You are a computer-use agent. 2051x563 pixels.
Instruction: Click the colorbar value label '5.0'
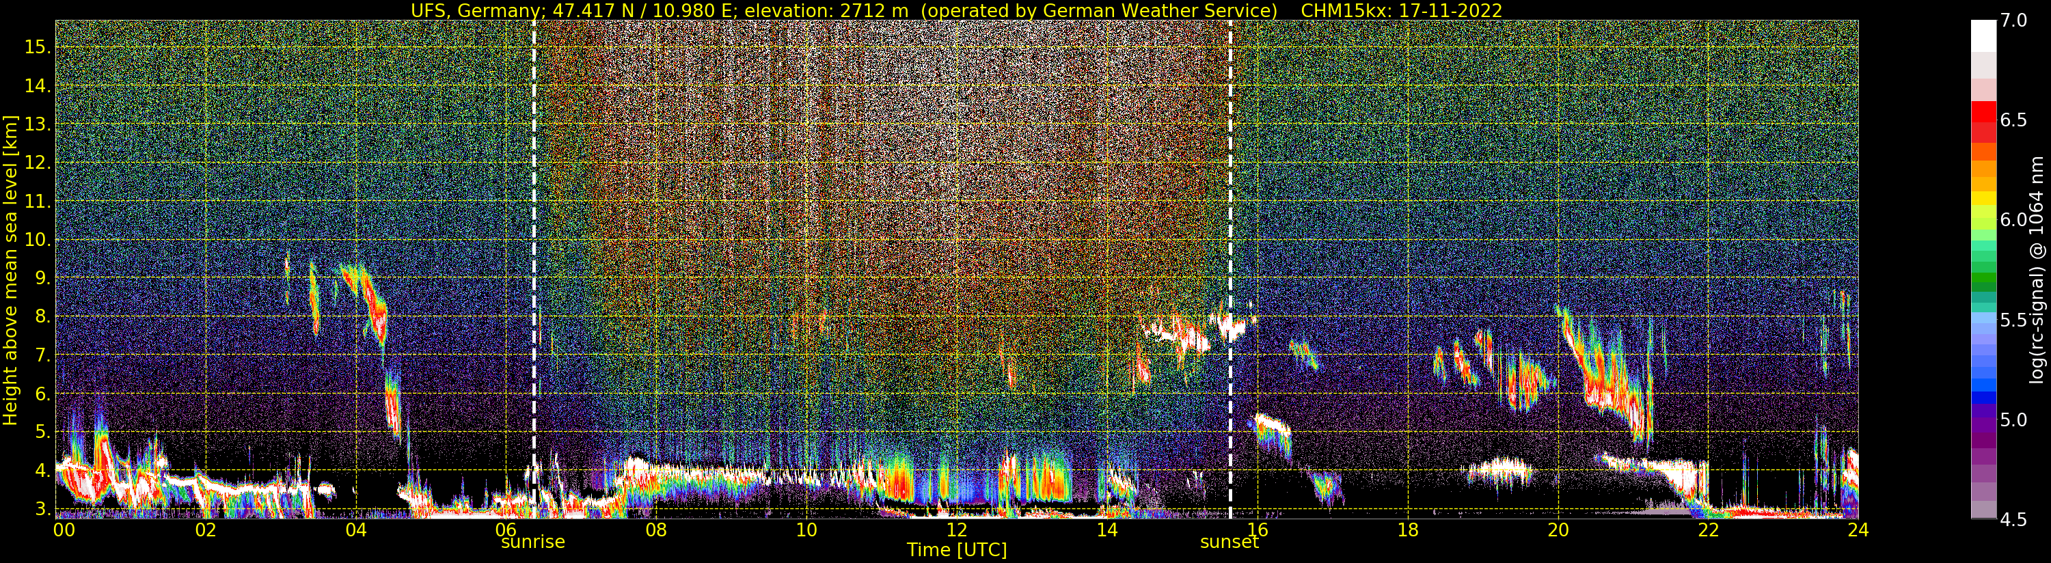point(2013,420)
